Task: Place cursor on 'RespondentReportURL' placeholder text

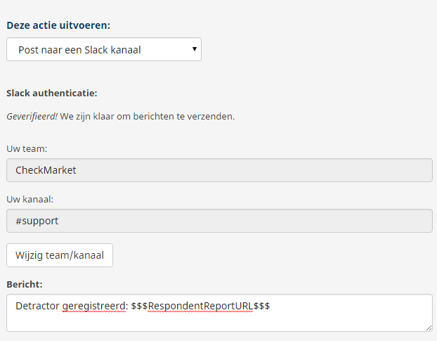Action: (200, 306)
